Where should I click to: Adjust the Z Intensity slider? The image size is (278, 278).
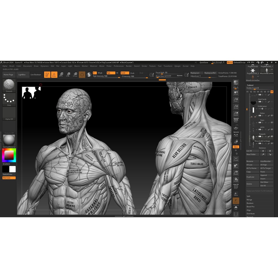[134, 76]
